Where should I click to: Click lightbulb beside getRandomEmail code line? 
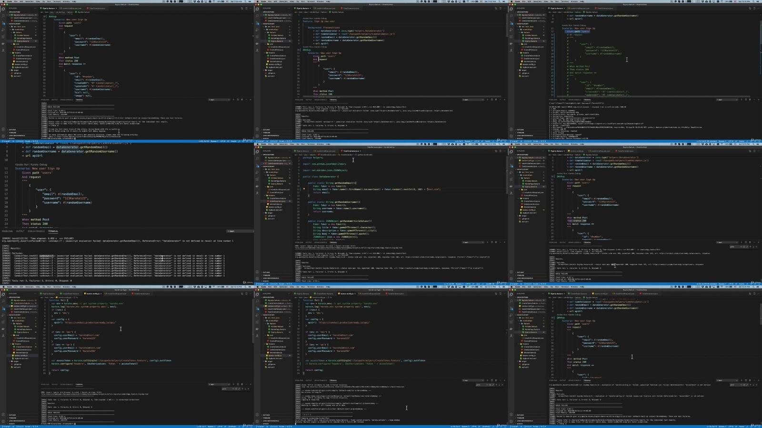click(x=304, y=189)
